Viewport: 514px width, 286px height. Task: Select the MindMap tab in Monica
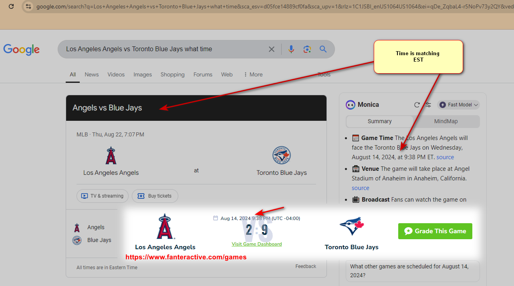[x=446, y=121]
